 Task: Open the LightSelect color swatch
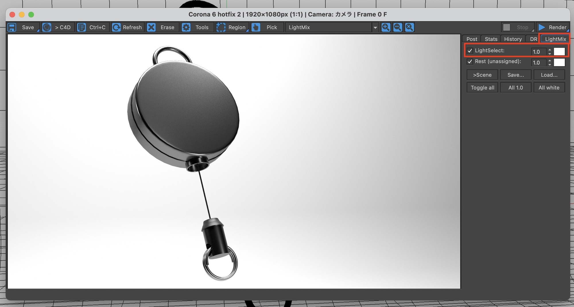click(559, 52)
